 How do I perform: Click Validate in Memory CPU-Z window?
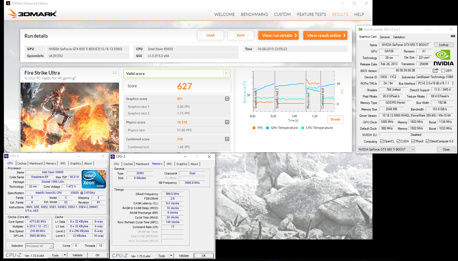(x=184, y=256)
